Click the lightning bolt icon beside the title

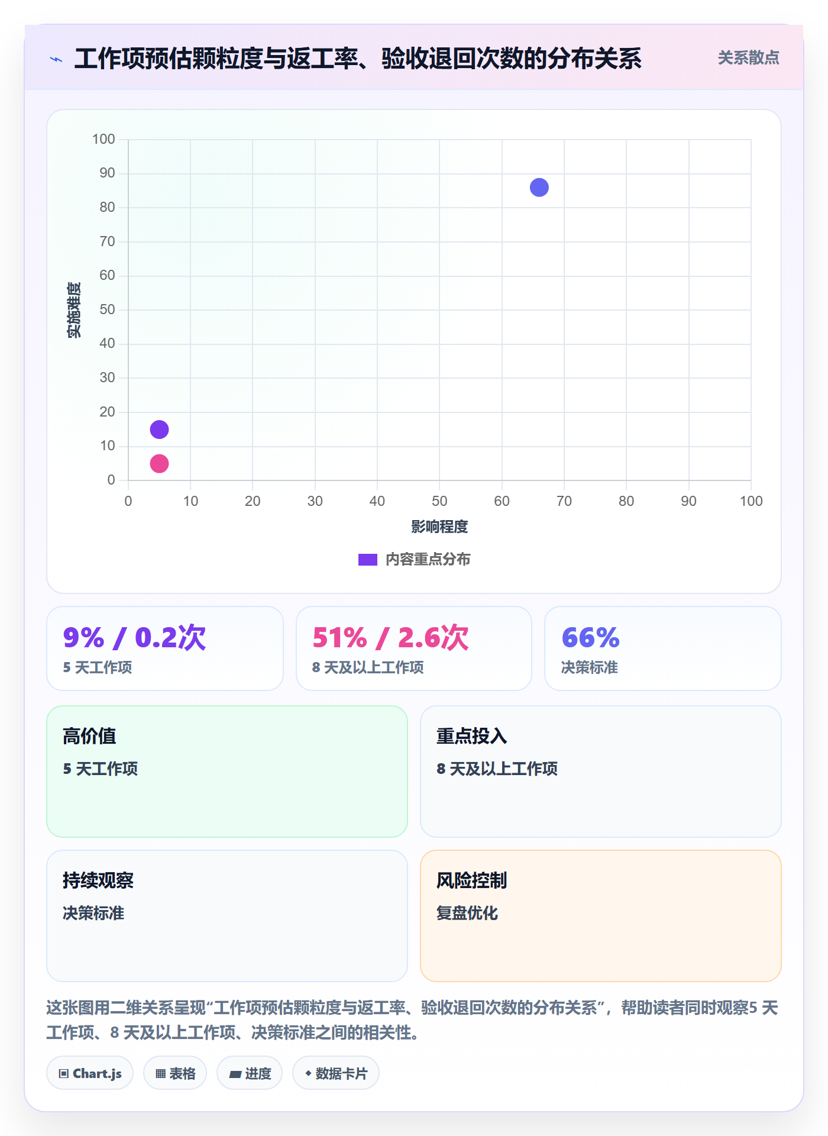[x=56, y=59]
